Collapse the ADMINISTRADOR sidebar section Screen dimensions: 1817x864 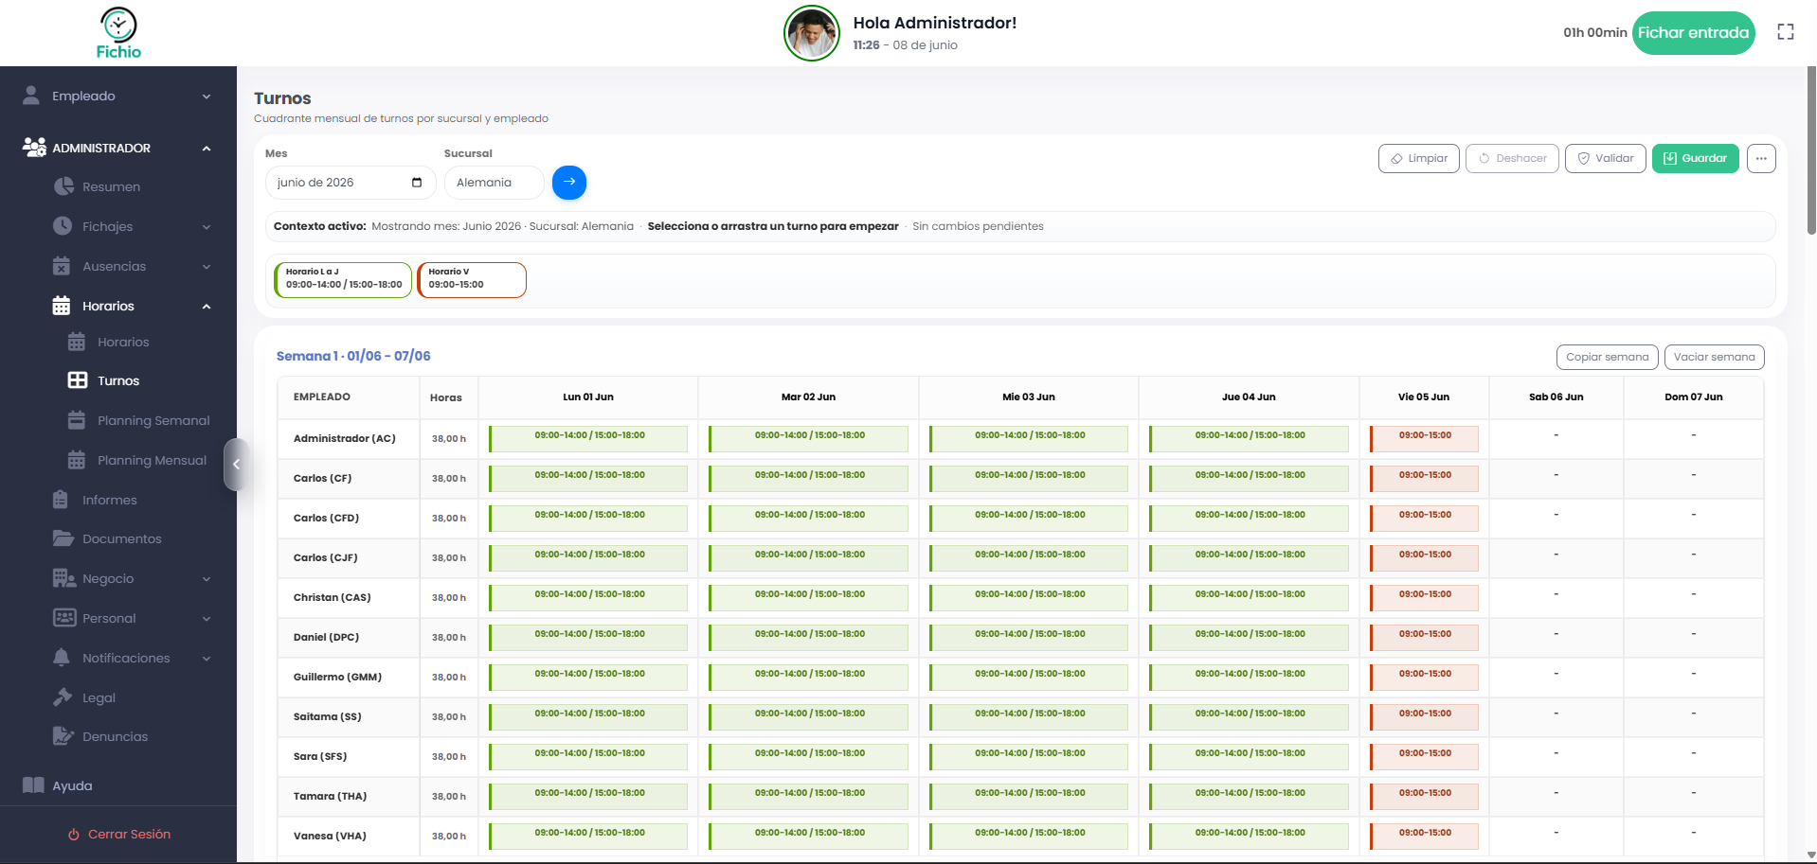tap(118, 148)
